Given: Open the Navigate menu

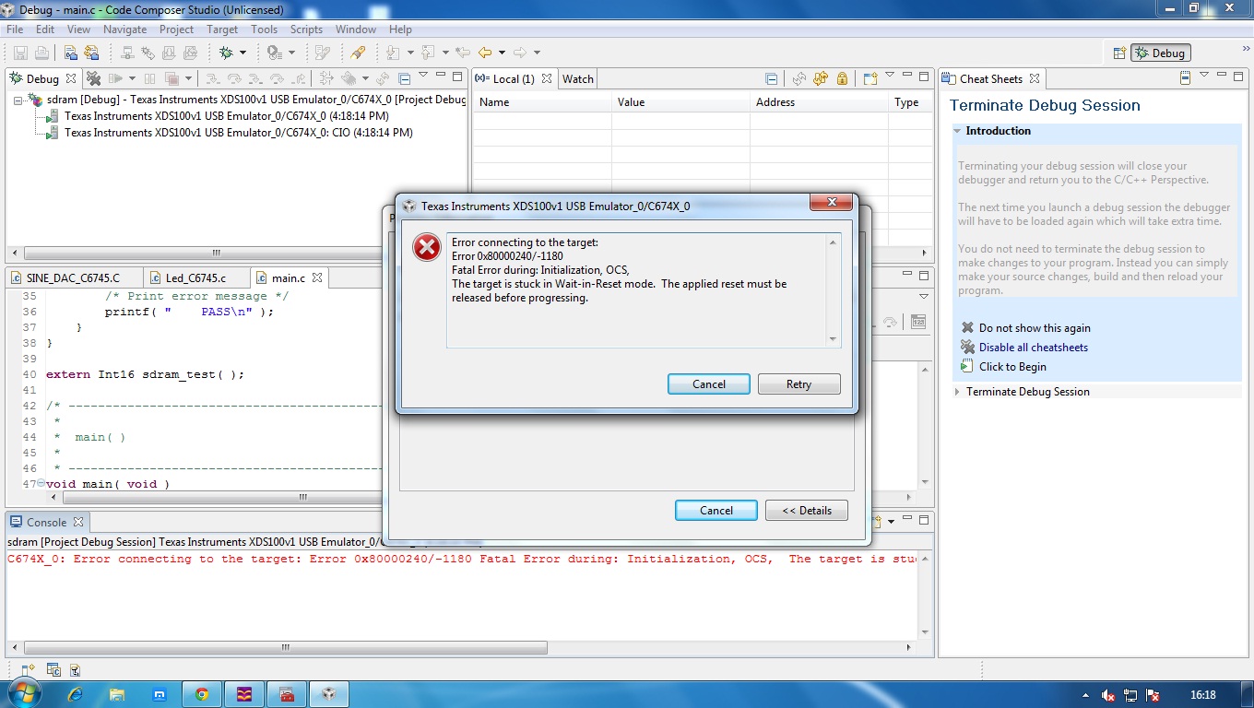Looking at the screenshot, I should (x=124, y=29).
